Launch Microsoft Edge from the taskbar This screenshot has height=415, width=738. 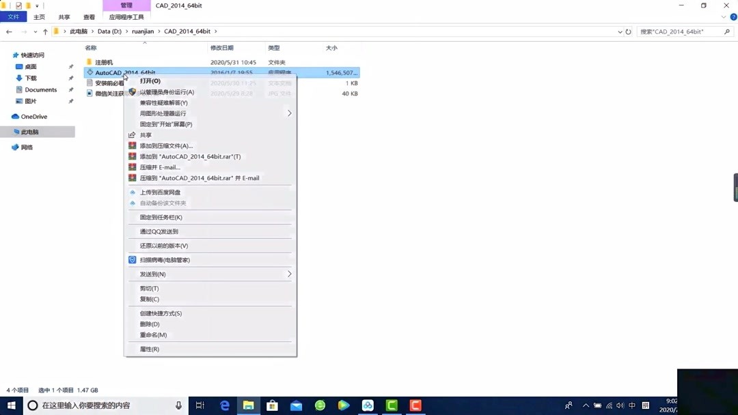point(224,405)
